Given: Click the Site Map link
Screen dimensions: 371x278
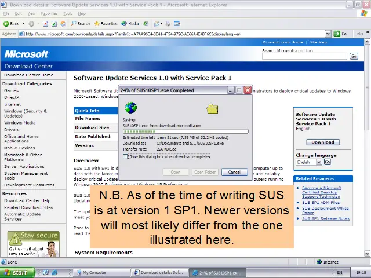Looking at the screenshot, I should pos(318,42).
